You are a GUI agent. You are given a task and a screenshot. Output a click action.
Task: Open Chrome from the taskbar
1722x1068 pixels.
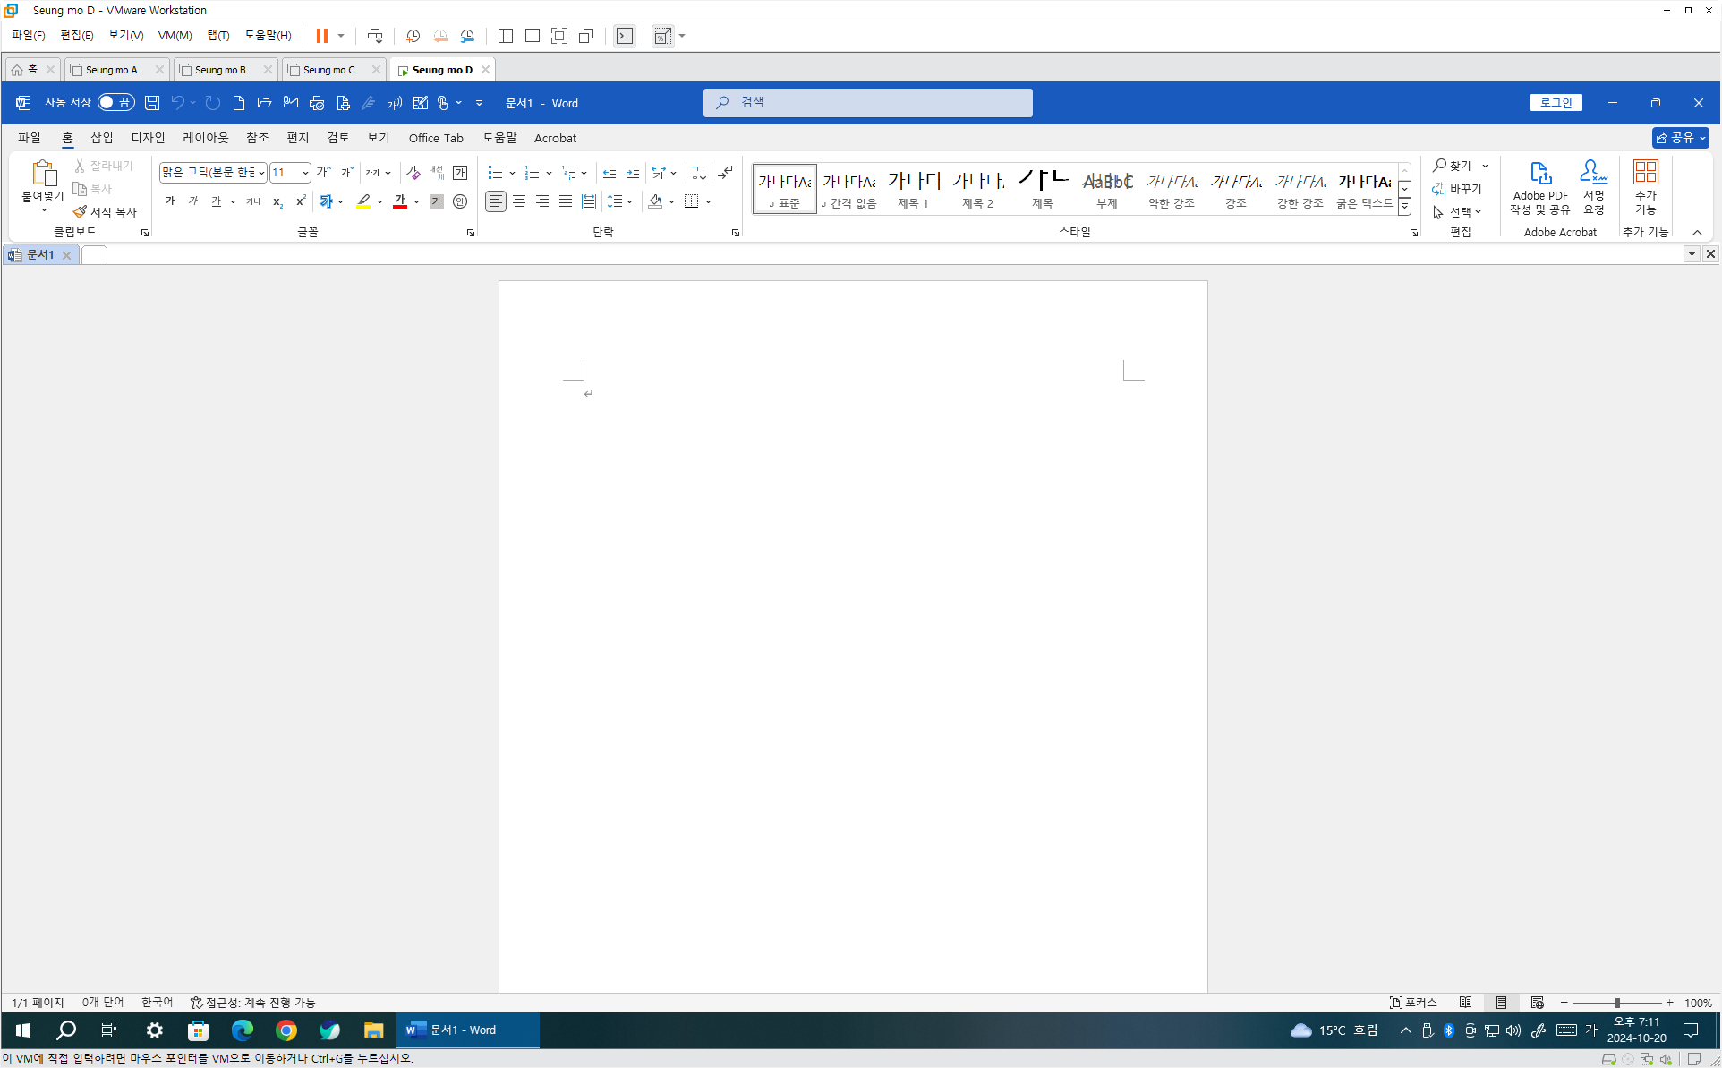[286, 1030]
